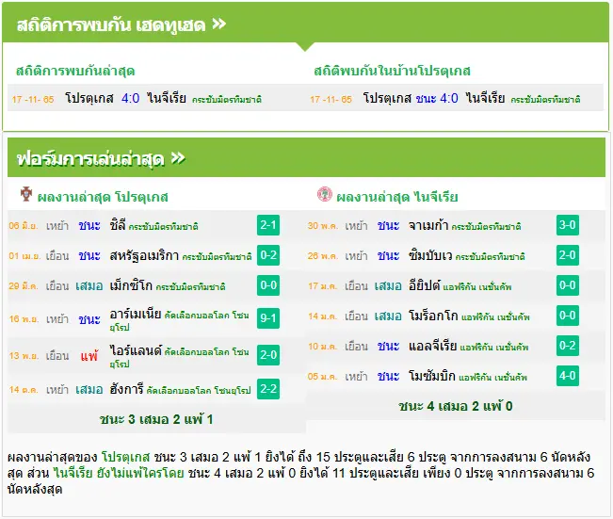Click the 0-2 score badge for สหรัฐอเมริกา
The width and height of the screenshot is (613, 519).
point(268,255)
